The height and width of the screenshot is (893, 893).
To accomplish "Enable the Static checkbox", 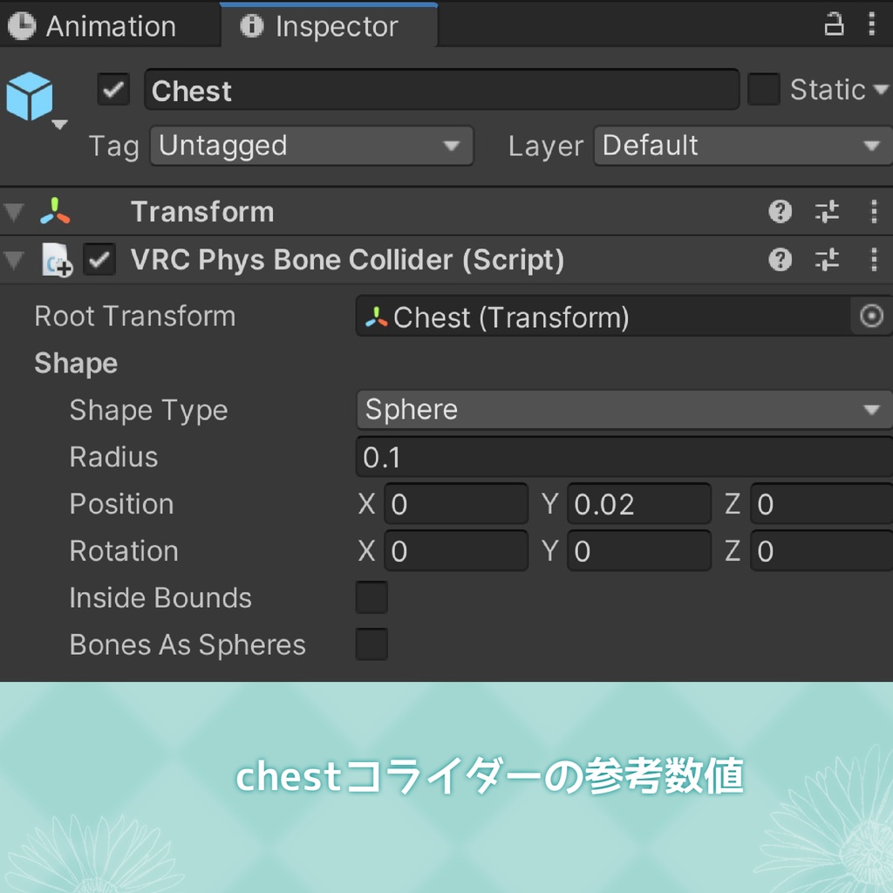I will (x=763, y=90).
